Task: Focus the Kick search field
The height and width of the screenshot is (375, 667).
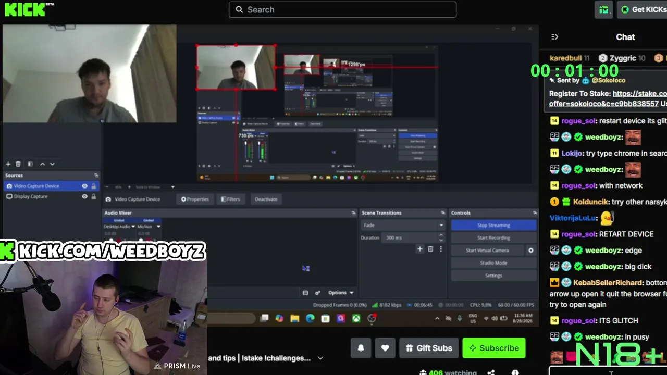Action: tap(342, 9)
